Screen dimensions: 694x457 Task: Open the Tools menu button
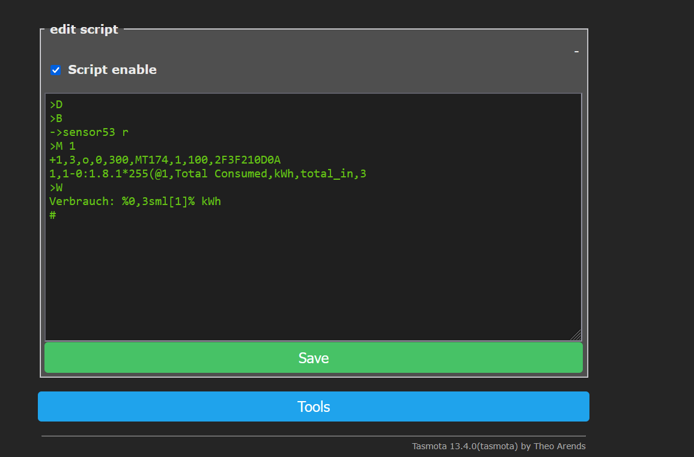(x=313, y=406)
